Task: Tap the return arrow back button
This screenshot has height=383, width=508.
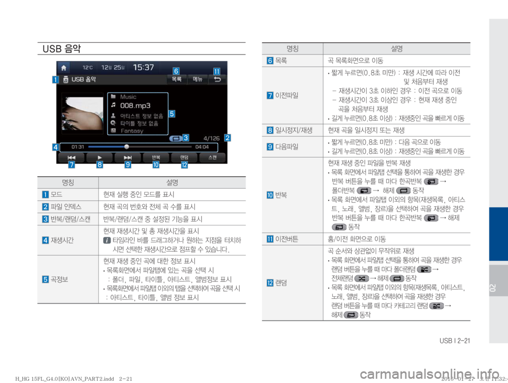Action: 217,79
